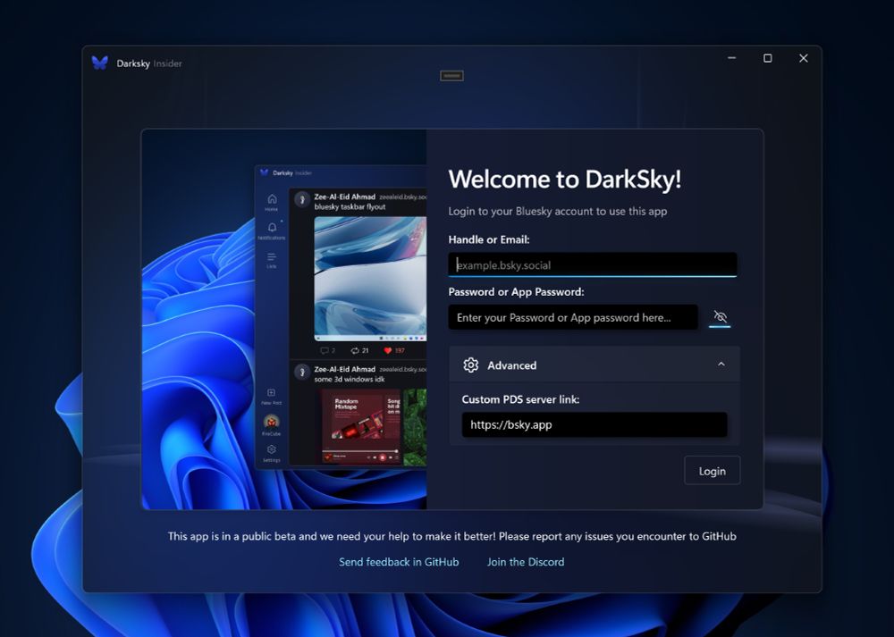Viewport: 894px width, 637px height.
Task: Click Random Mixtape image in preview
Action: (x=360, y=426)
